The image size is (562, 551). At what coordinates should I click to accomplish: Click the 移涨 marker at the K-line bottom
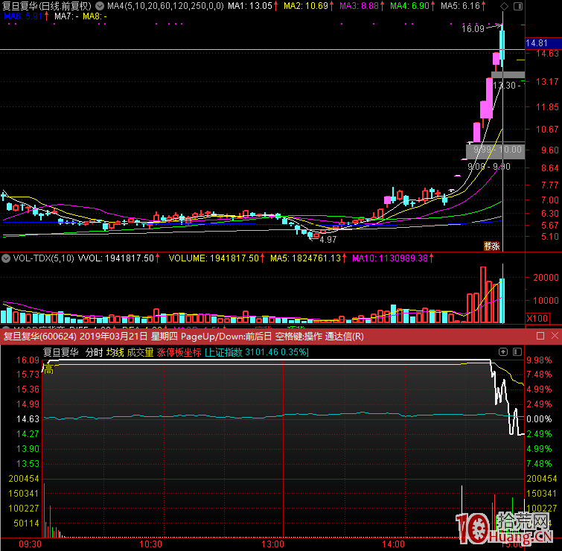pos(492,246)
